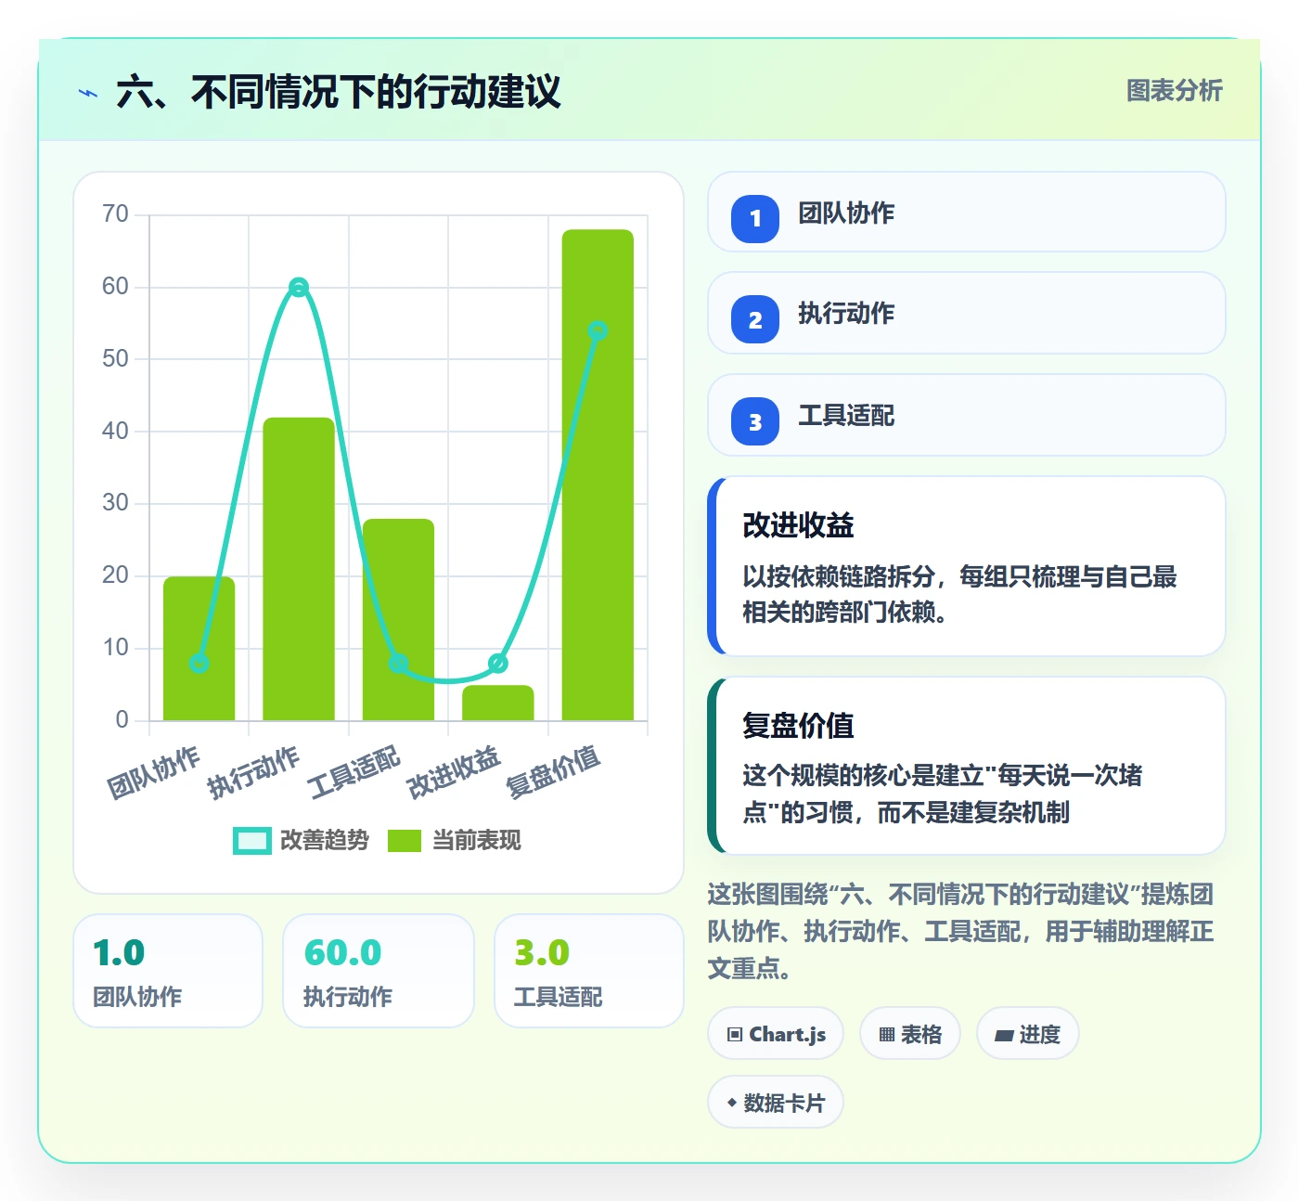Image resolution: width=1299 pixels, height=1201 pixels.
Task: Click the 1.0 value in the 团队协作 card
Action: [119, 953]
